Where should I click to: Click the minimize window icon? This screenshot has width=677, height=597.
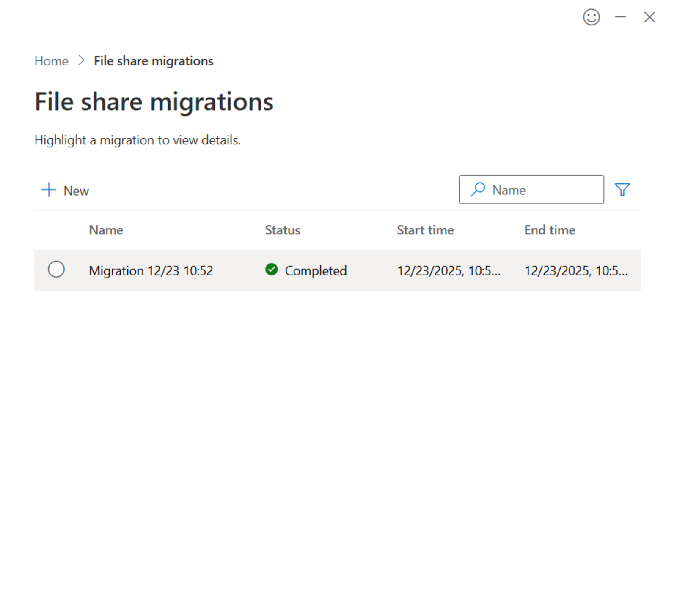point(620,17)
